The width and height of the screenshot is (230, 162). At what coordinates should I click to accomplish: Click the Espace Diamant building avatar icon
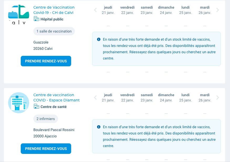click(x=19, y=102)
